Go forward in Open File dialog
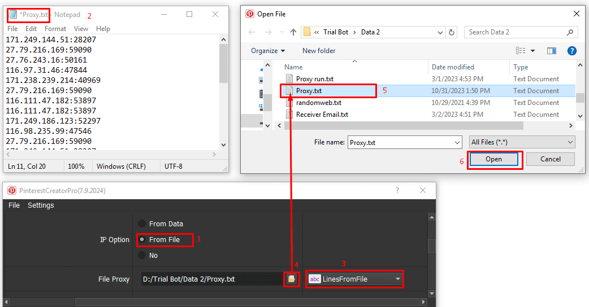Image resolution: width=589 pixels, height=307 pixels. pyautogui.click(x=268, y=32)
